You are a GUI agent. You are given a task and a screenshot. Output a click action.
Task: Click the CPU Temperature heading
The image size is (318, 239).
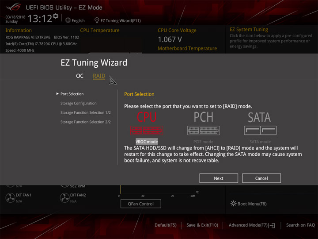pyautogui.click(x=99, y=30)
